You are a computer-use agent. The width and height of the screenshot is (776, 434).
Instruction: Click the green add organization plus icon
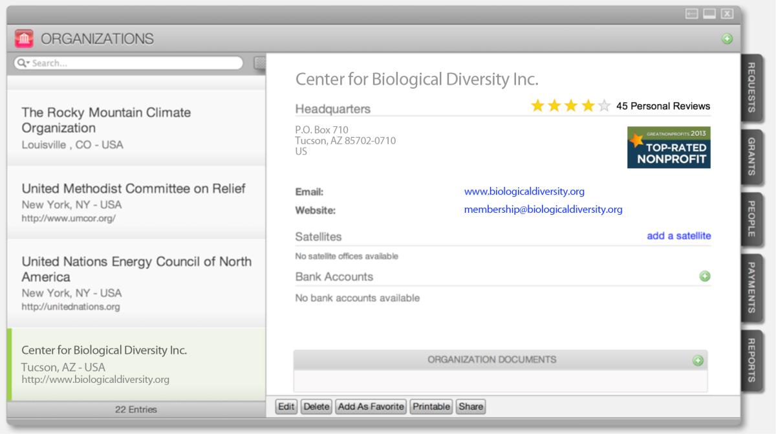[727, 39]
